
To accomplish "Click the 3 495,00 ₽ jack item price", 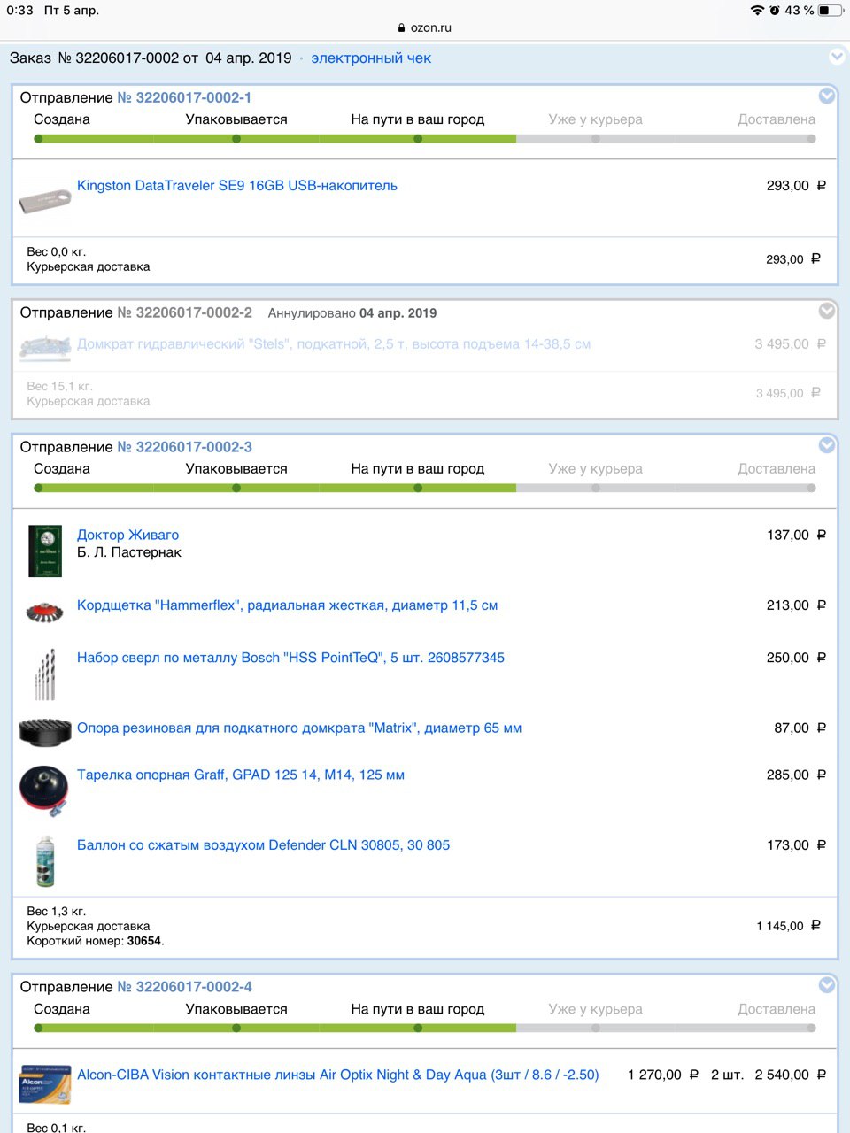I will [x=791, y=344].
